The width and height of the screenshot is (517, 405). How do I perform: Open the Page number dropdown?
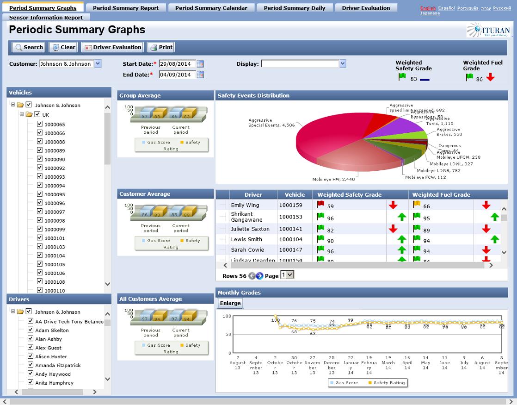(290, 274)
